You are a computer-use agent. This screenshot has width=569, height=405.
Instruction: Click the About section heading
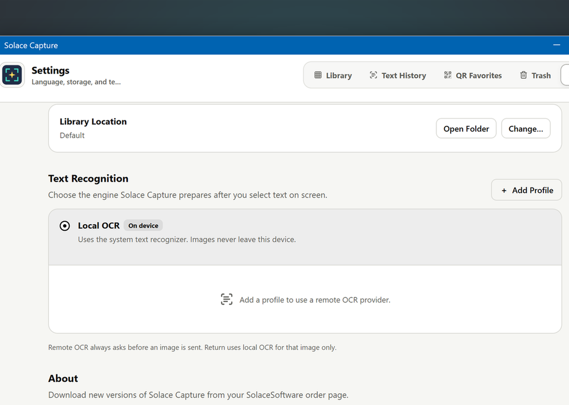[x=63, y=378]
